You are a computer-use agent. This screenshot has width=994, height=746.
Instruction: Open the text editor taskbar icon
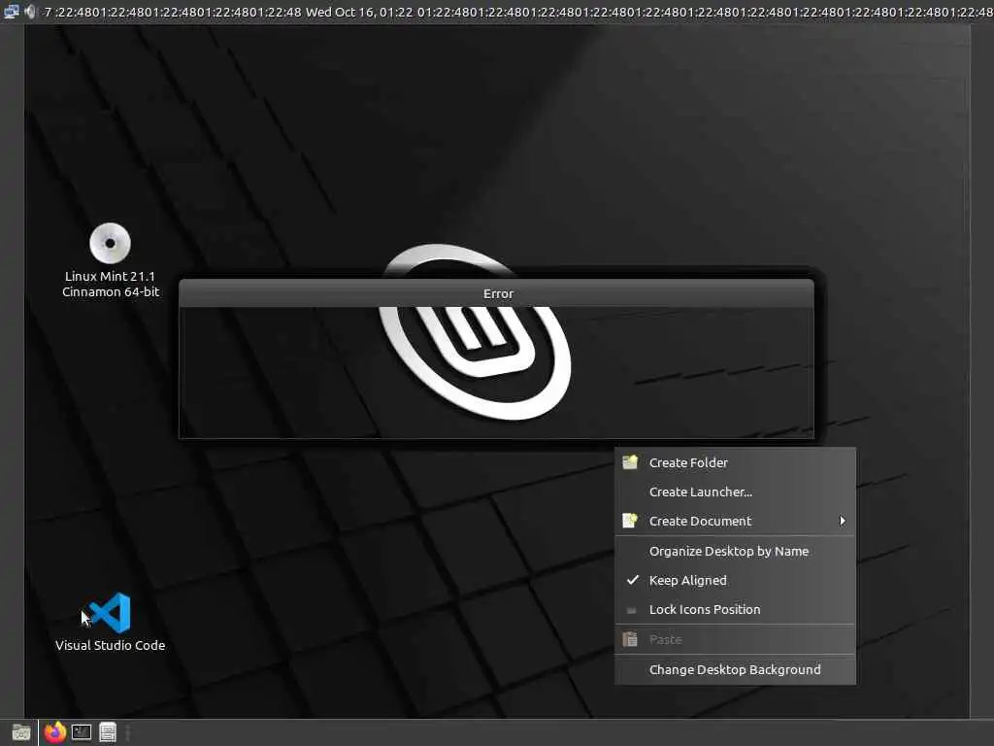point(108,732)
